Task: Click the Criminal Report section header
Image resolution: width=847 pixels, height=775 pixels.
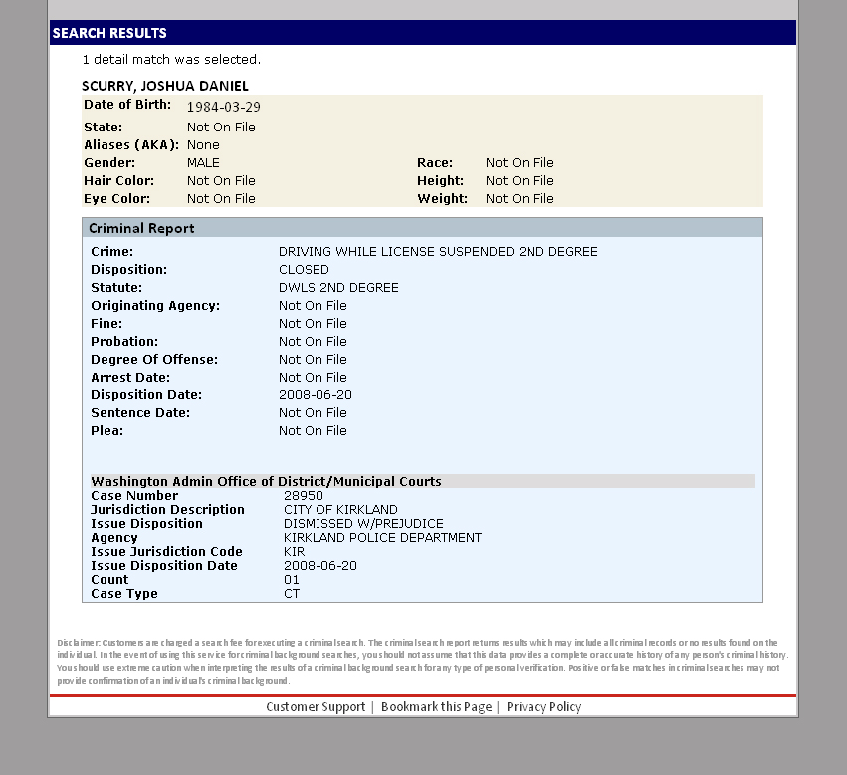Action: pyautogui.click(x=141, y=229)
